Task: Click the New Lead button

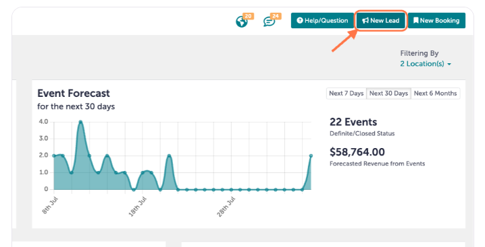Action: pos(381,21)
